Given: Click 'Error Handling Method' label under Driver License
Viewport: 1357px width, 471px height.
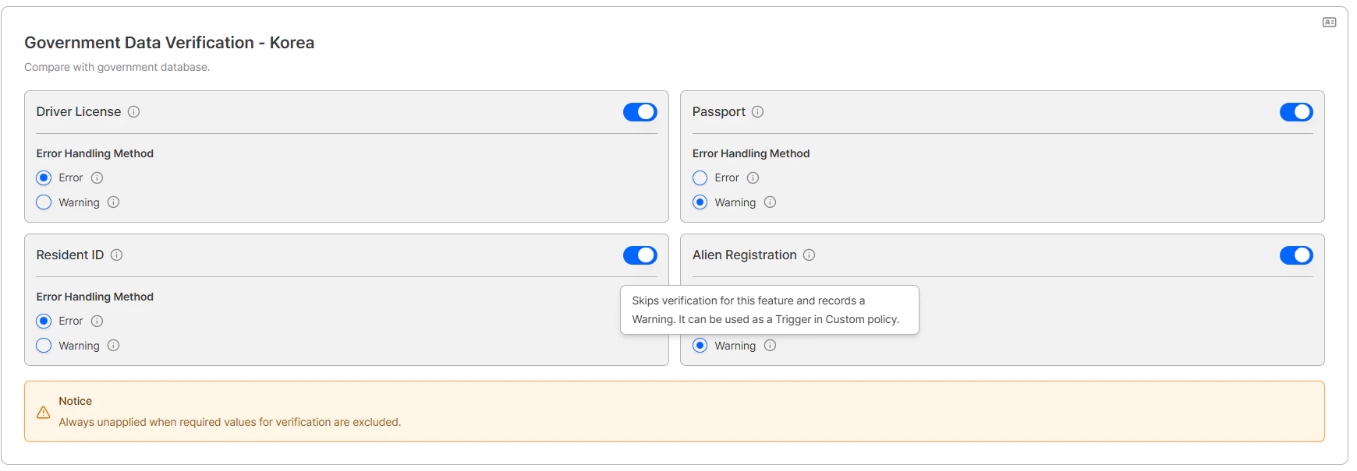Looking at the screenshot, I should tap(95, 154).
